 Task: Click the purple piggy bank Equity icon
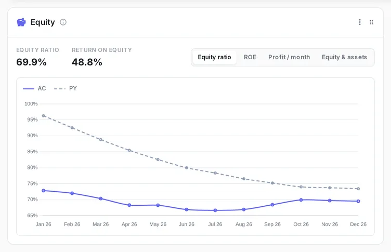click(x=21, y=22)
